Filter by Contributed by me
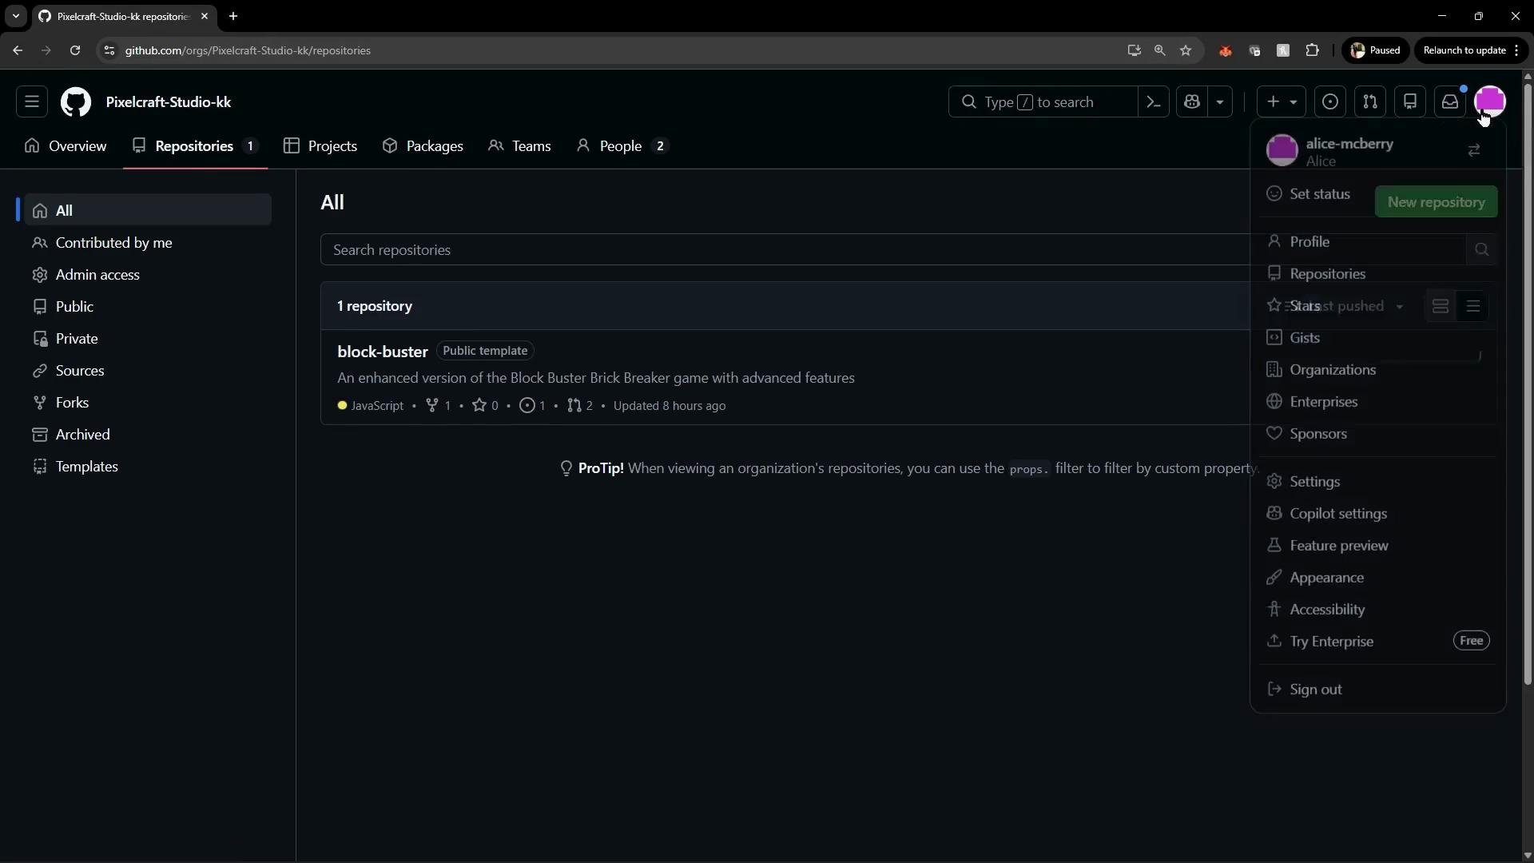The width and height of the screenshot is (1534, 863). (x=148, y=242)
